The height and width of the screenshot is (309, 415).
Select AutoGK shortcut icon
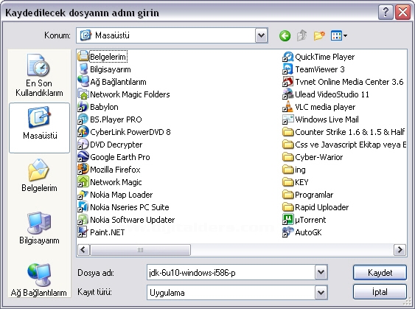[x=288, y=232]
